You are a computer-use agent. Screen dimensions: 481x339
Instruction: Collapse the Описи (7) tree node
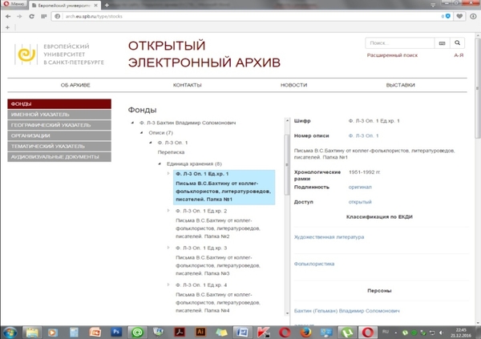pyautogui.click(x=141, y=132)
